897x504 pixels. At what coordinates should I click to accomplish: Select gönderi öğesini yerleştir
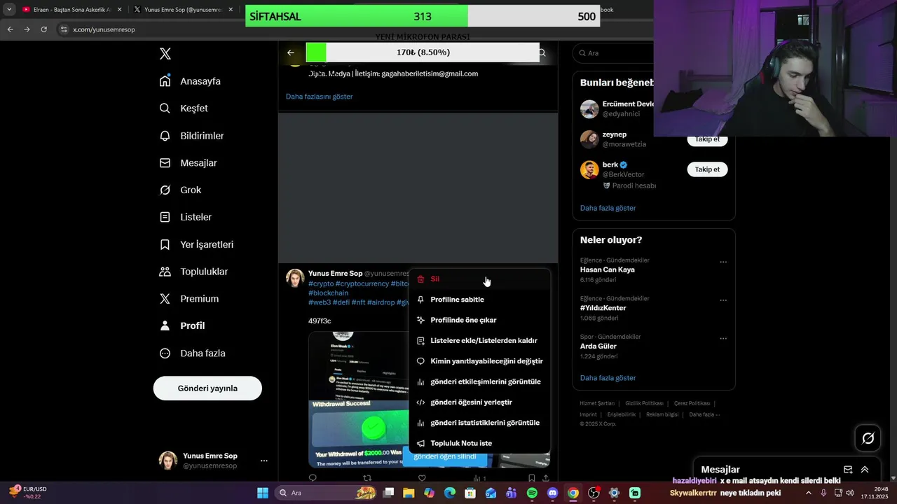pyautogui.click(x=480, y=402)
